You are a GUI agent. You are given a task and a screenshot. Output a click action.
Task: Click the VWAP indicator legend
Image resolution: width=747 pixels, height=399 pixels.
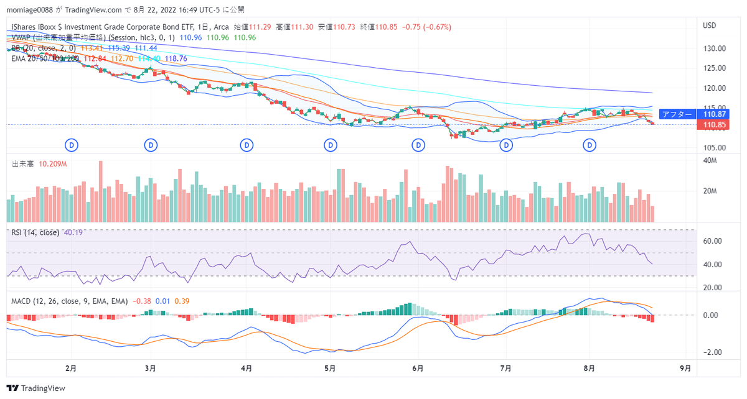(x=93, y=37)
